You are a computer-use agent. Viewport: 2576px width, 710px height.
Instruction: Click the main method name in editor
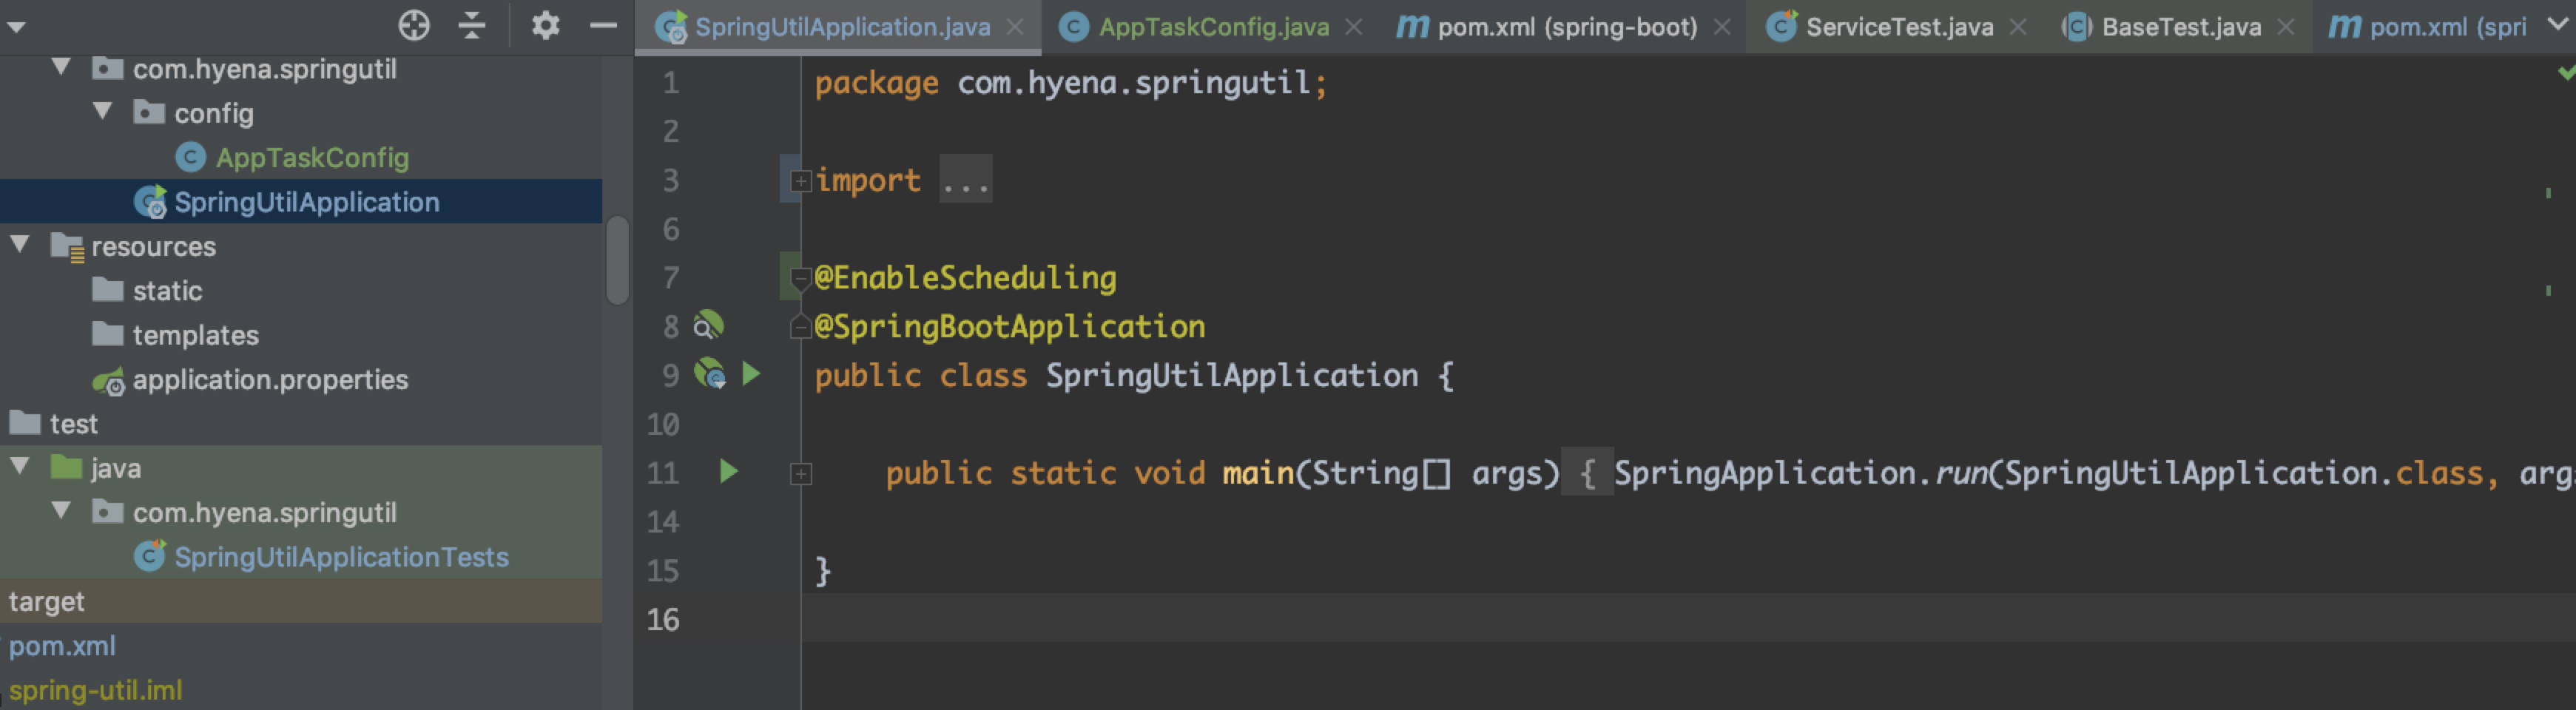[x=1258, y=473]
